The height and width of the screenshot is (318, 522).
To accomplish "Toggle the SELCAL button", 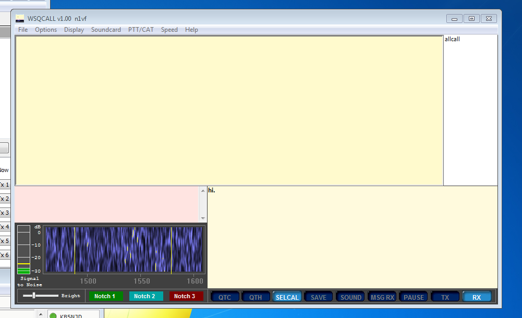I will [x=287, y=297].
